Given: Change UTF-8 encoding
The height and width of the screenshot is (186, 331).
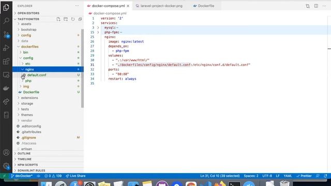Looking at the screenshot, I should tap(267, 176).
